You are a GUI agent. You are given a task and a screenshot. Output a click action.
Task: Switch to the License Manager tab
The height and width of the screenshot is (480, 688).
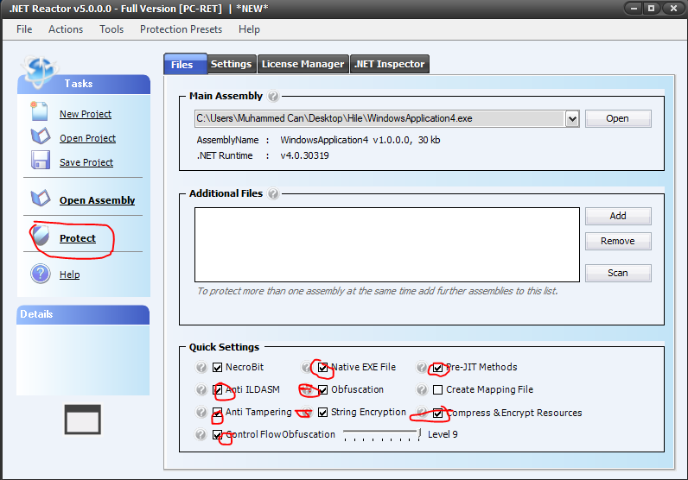(x=303, y=64)
